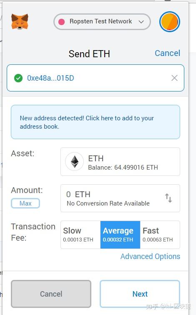The image size is (196, 315).
Task: Open the Ropsten Test Network selector
Action: pos(102,22)
